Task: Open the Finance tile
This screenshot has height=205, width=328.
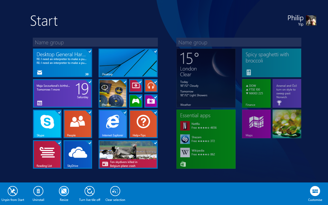Action: 256,94
